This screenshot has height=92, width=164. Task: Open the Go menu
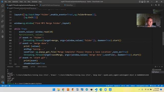(25, 2)
